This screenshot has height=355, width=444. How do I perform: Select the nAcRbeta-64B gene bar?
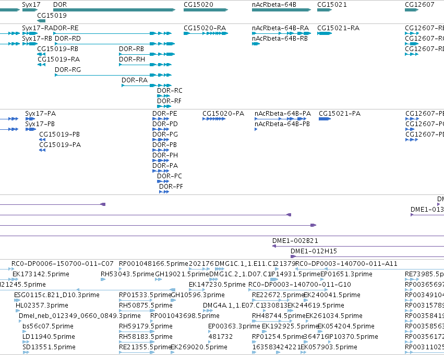pyautogui.click(x=281, y=10)
